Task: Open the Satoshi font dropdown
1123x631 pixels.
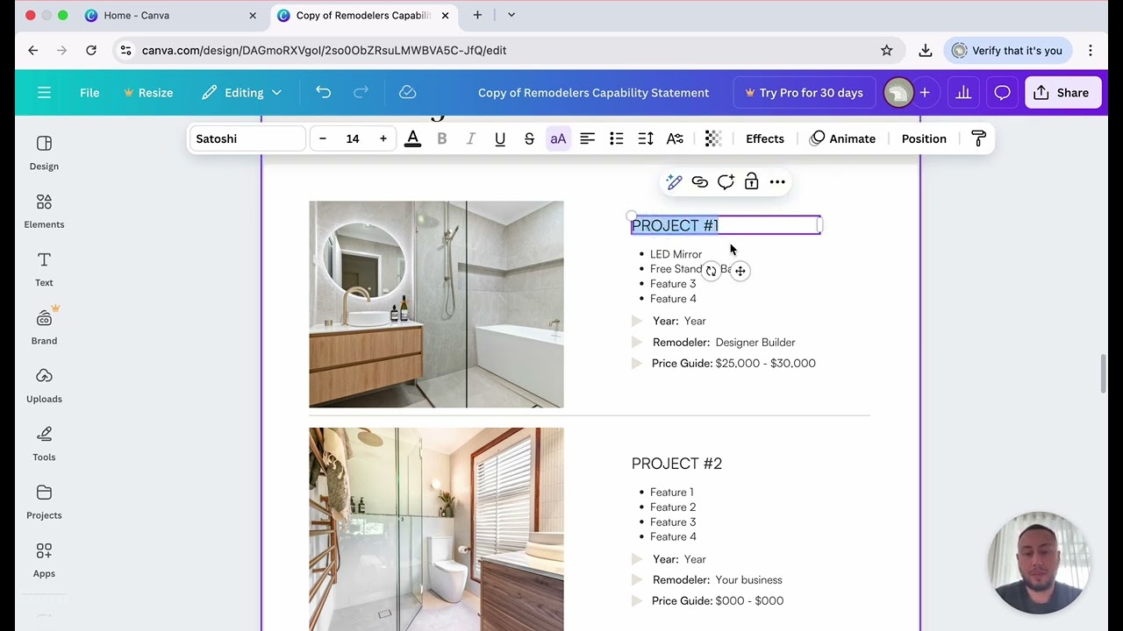Action: 247,138
